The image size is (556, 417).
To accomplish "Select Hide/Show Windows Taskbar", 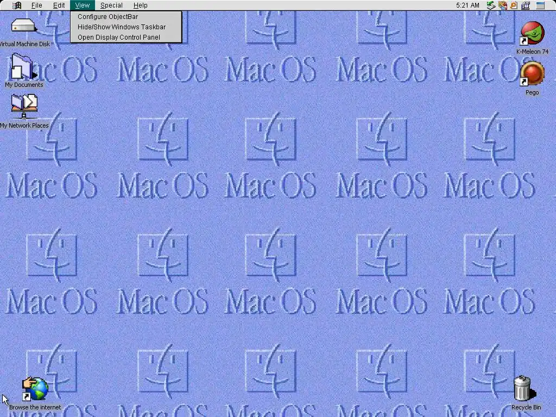I will click(126, 27).
